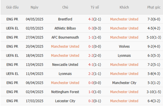Select the 'Chủ' column header
This screenshot has height=107, width=163.
(x=65, y=7)
